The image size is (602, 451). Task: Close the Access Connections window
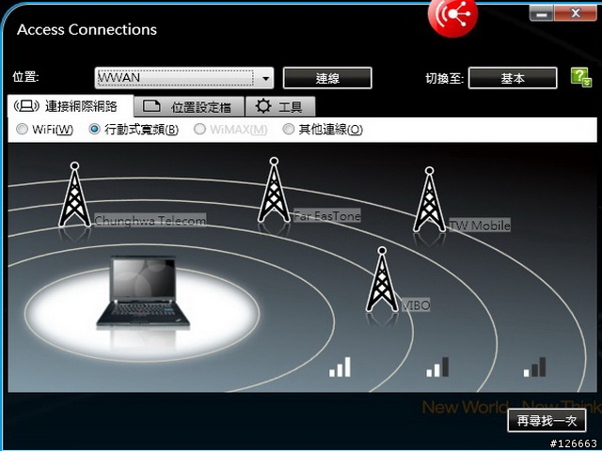[x=575, y=14]
